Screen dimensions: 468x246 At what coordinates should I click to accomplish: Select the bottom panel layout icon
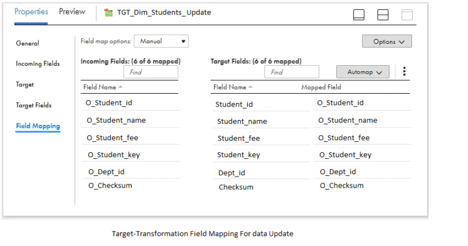pyautogui.click(x=359, y=15)
